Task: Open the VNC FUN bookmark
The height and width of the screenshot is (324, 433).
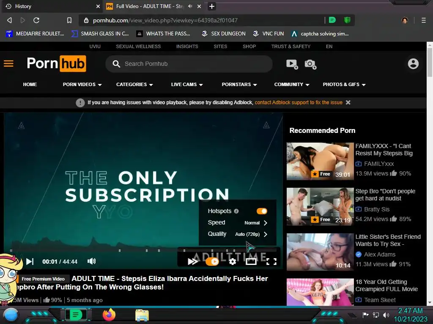Action: coord(269,34)
